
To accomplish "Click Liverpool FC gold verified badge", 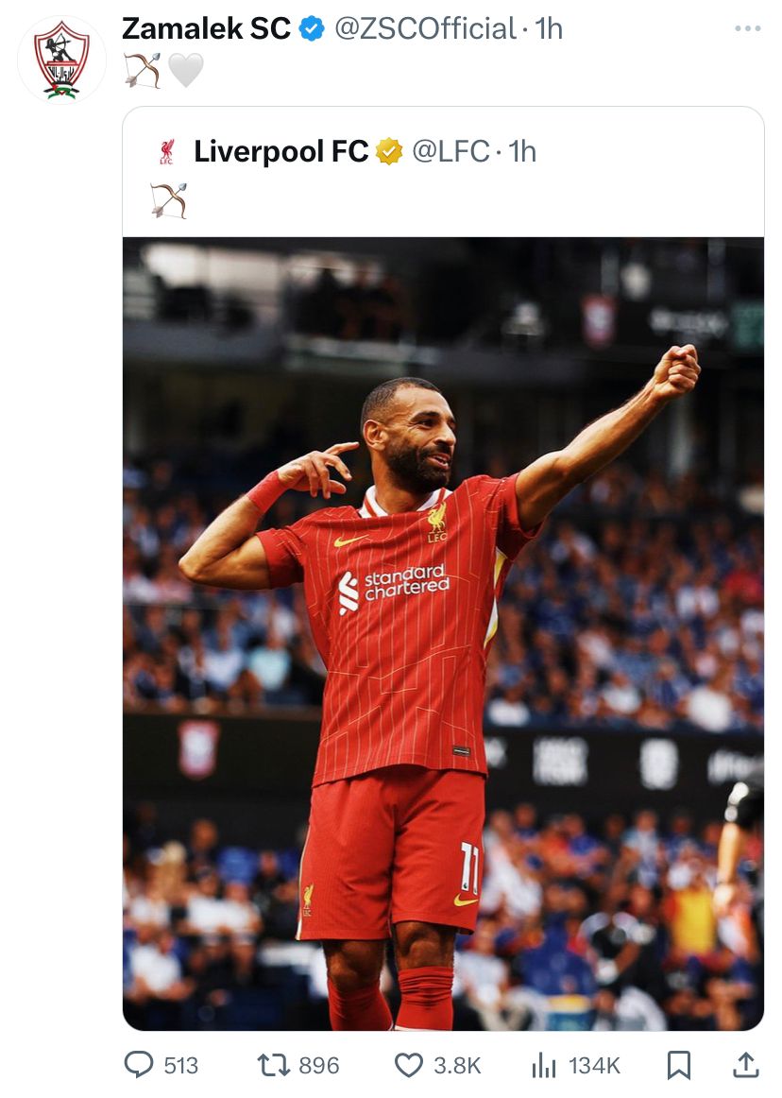I will (389, 151).
